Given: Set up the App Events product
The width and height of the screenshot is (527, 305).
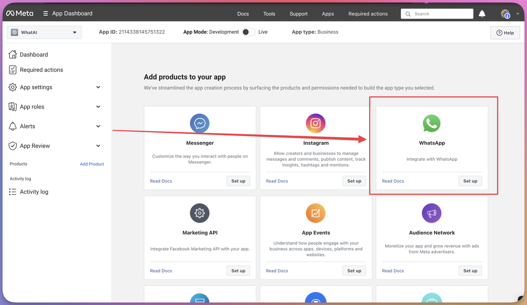Looking at the screenshot, I should click(x=354, y=270).
